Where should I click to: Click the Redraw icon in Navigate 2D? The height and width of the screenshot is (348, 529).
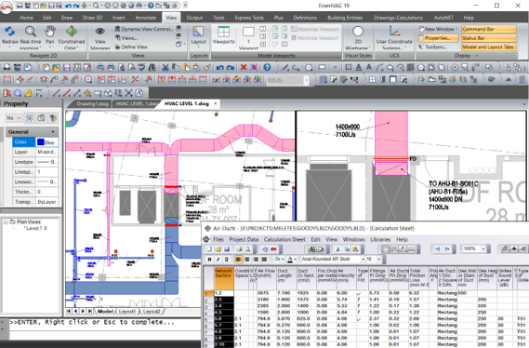pyautogui.click(x=10, y=32)
